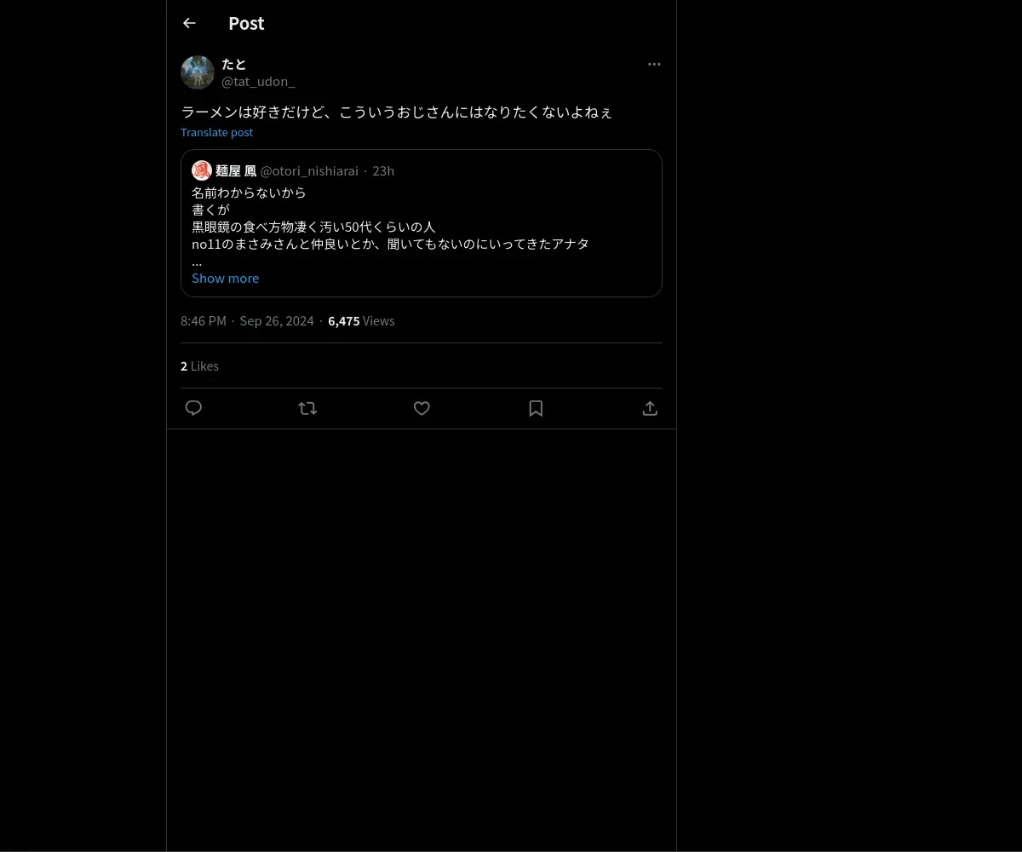This screenshot has height=852, width=1022.
Task: Click the 6,475 Views count
Action: pos(361,321)
